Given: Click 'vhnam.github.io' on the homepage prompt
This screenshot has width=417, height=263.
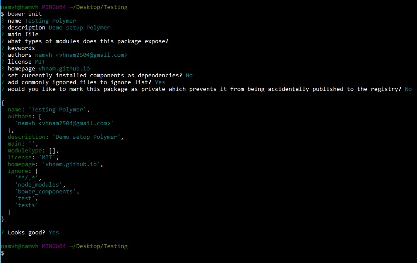Looking at the screenshot, I should [64, 68].
